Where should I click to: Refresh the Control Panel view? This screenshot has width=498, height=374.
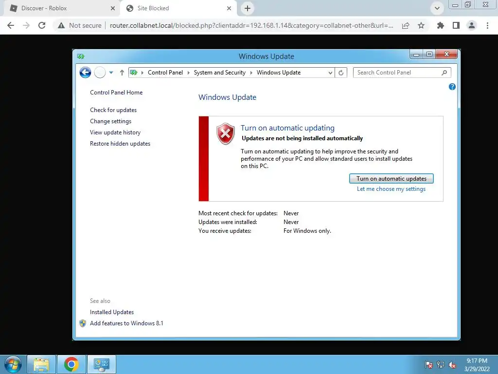coord(341,73)
